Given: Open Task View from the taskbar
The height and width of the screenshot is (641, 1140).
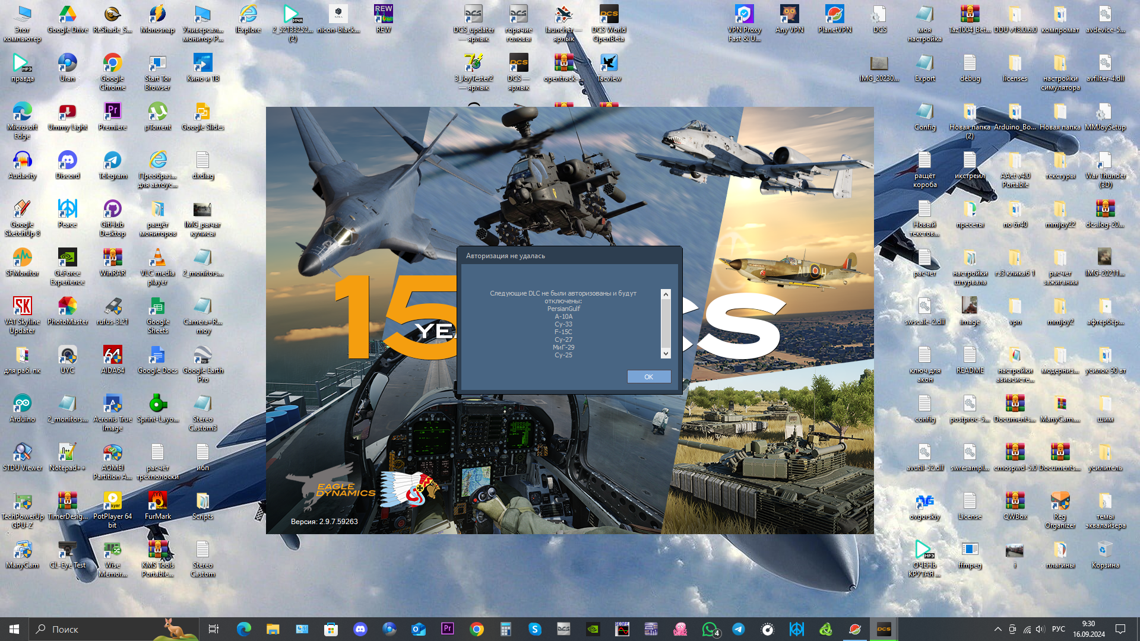Looking at the screenshot, I should (x=214, y=629).
